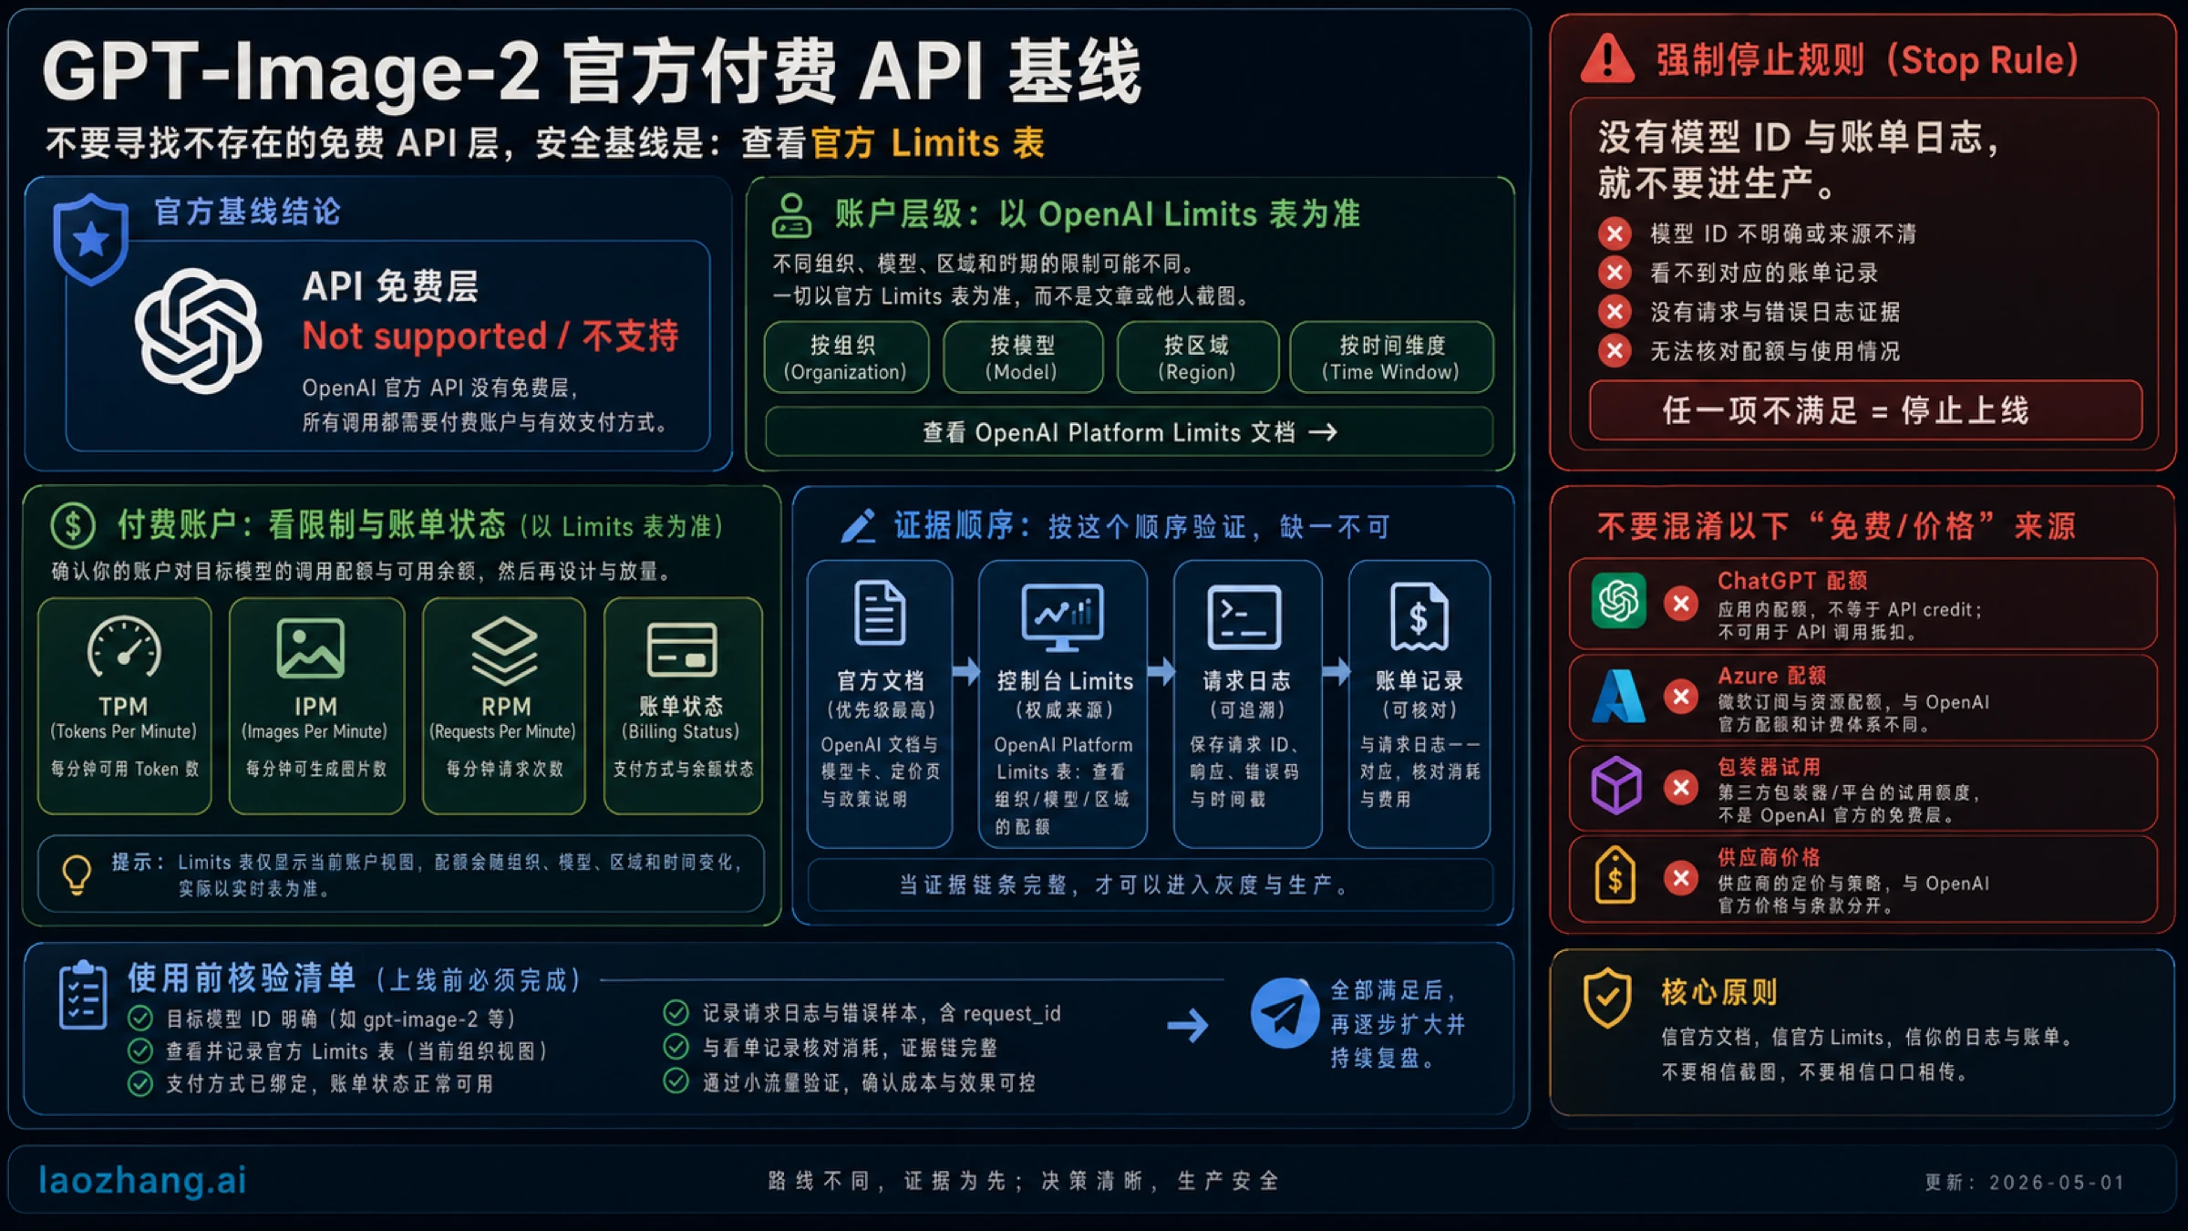Toggle the 查看并记录官方 Limits 表 check mark
Screen dimensions: 2188x1231
point(140,1050)
